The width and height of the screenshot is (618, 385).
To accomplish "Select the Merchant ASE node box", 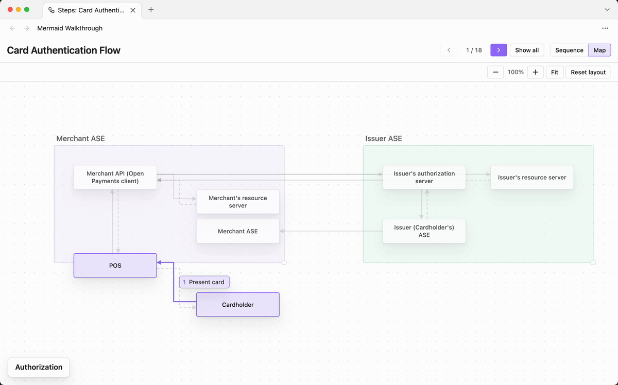I will [238, 231].
